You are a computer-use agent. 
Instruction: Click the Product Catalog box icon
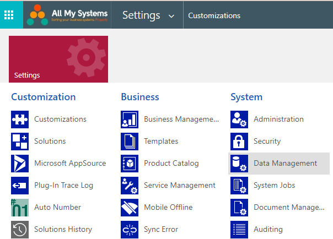click(x=130, y=164)
